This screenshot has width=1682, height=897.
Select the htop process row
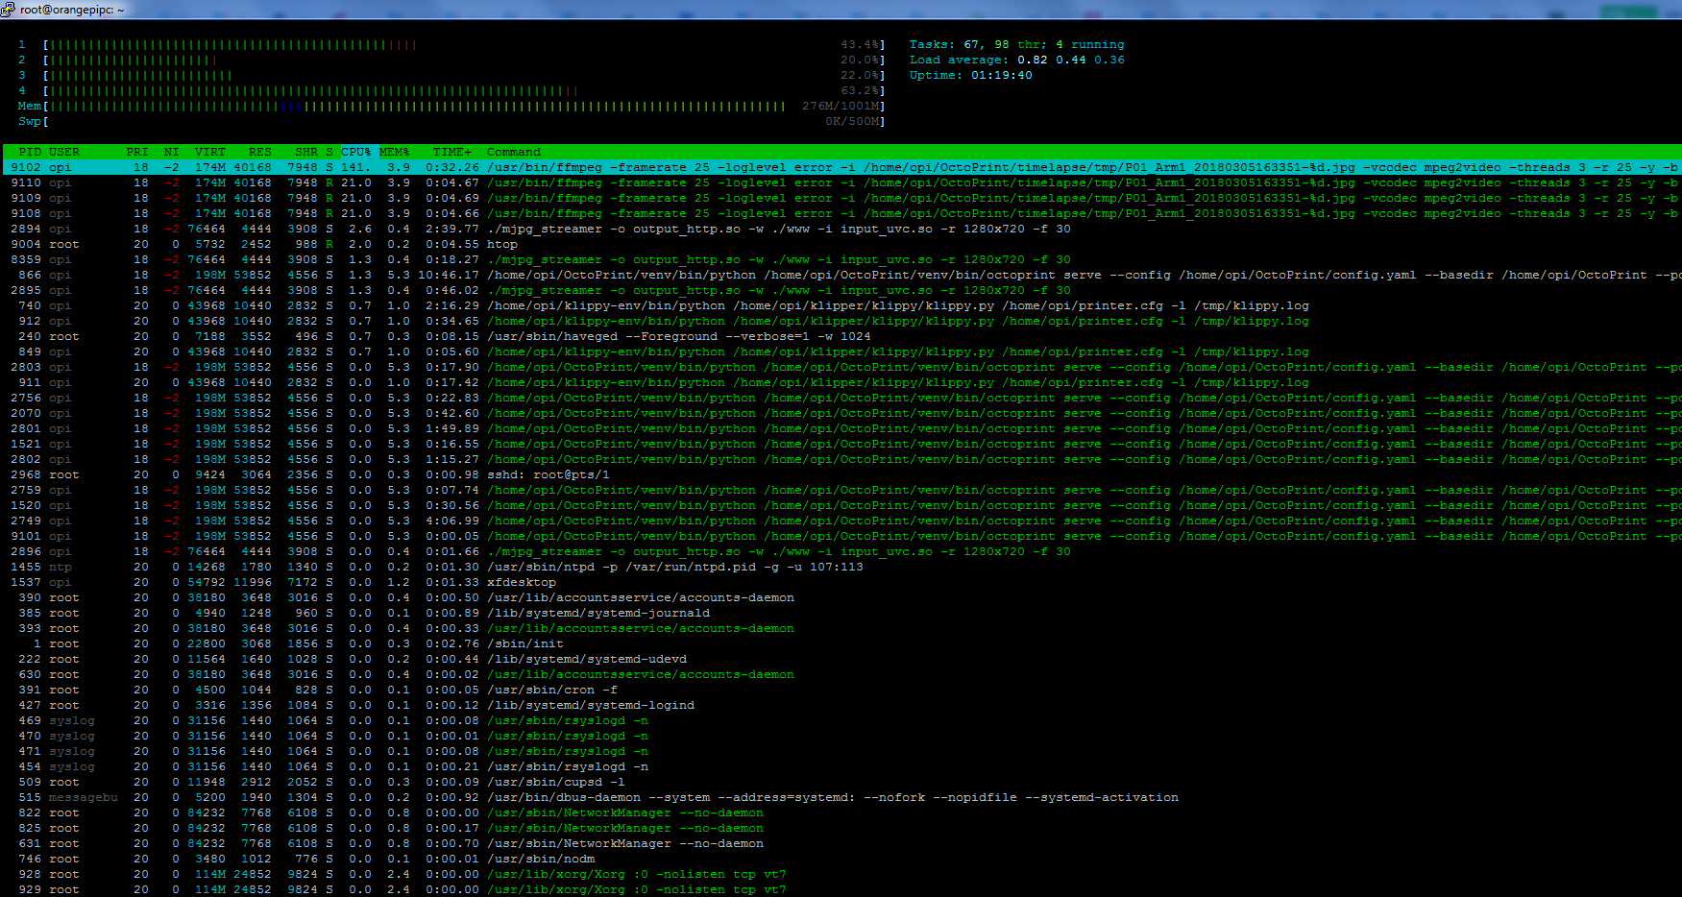[502, 244]
